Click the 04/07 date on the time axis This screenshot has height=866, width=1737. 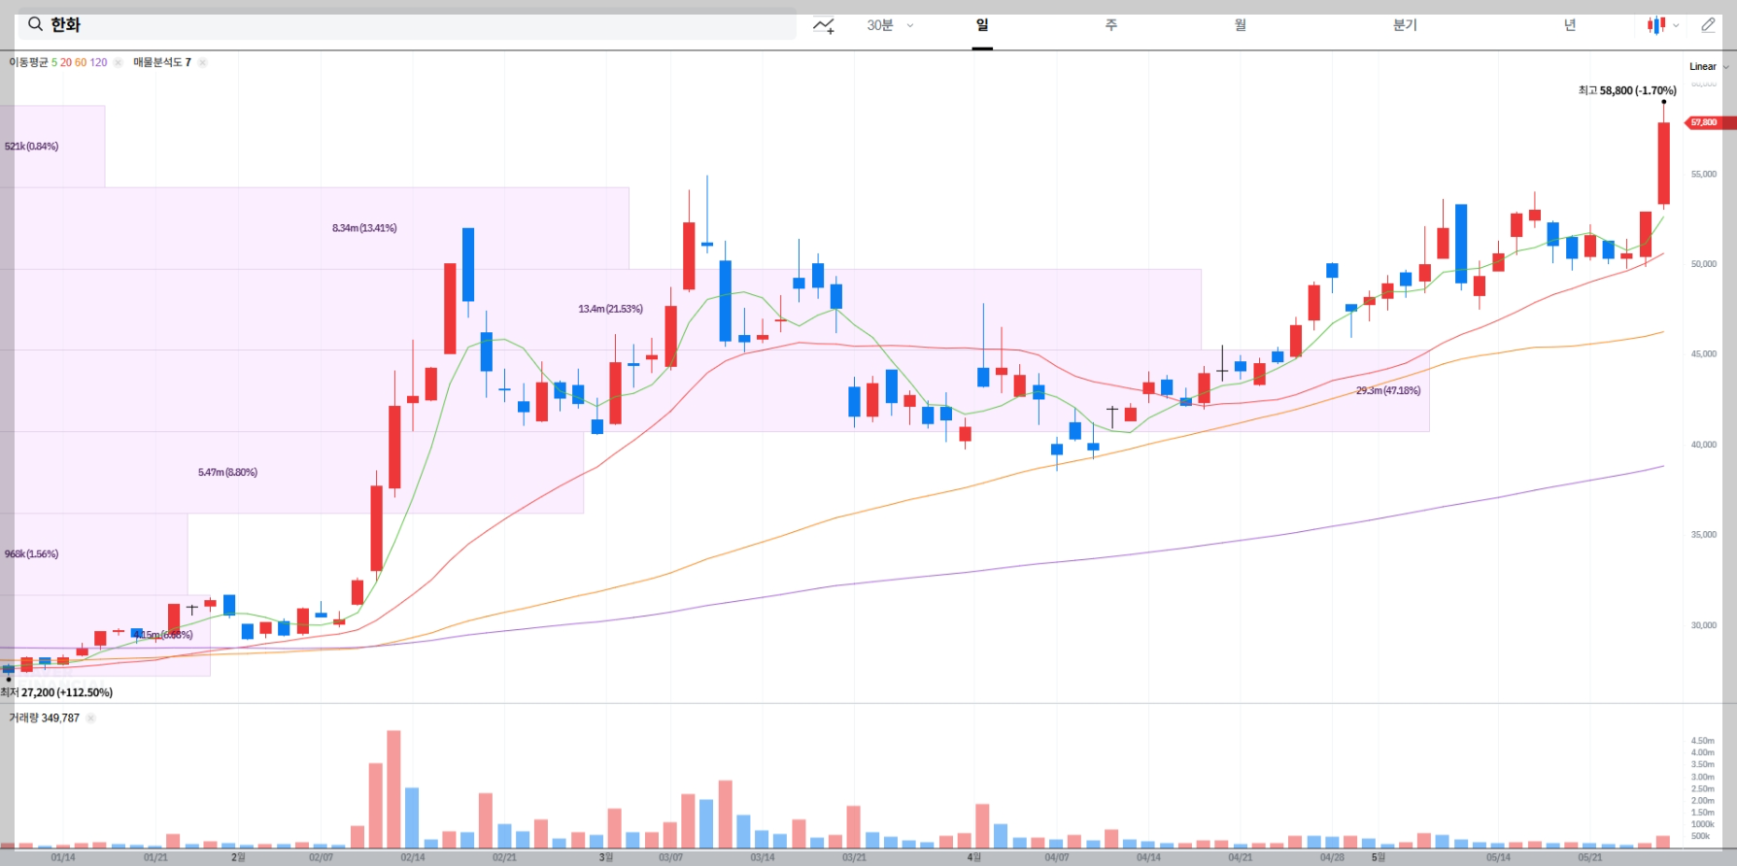pyautogui.click(x=1057, y=857)
